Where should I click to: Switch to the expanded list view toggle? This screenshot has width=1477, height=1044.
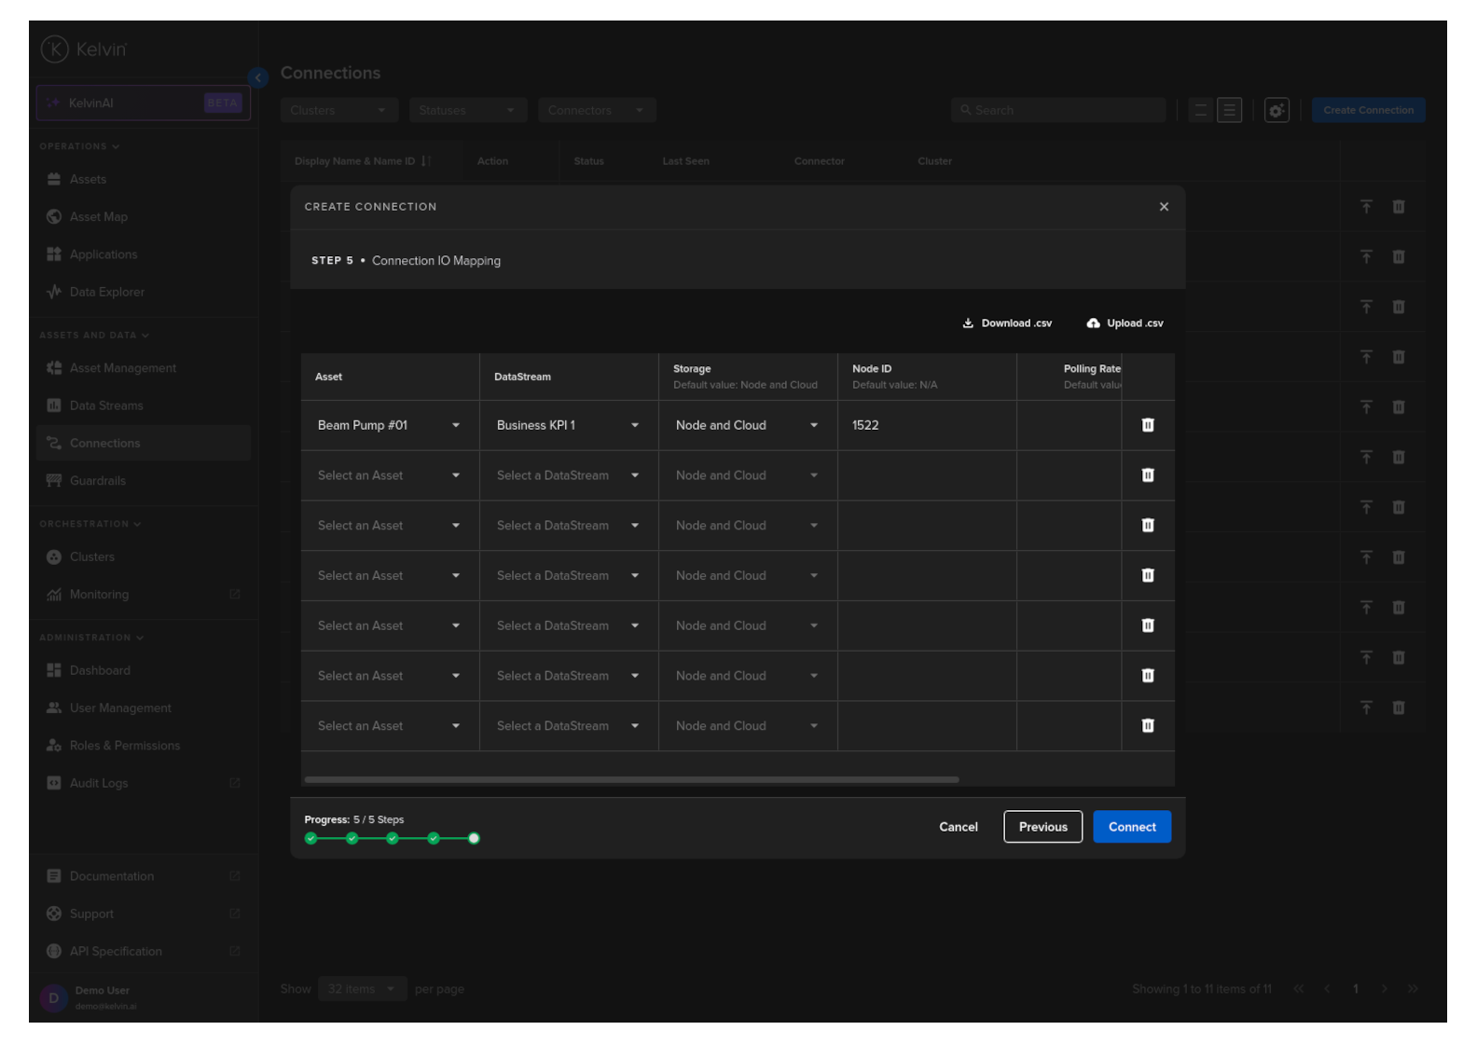coord(1230,110)
